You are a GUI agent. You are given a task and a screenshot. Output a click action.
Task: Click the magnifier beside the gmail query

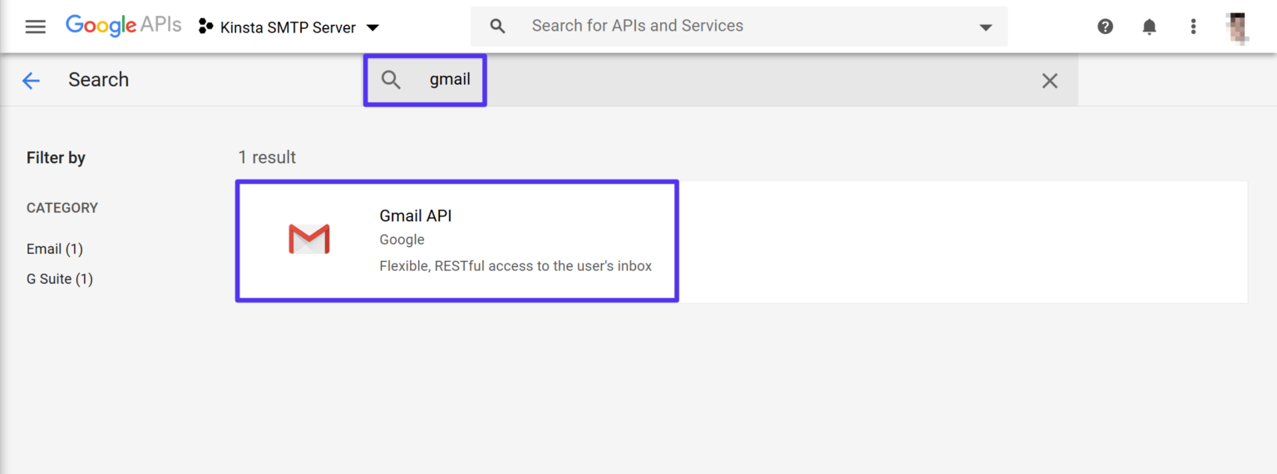tap(391, 80)
